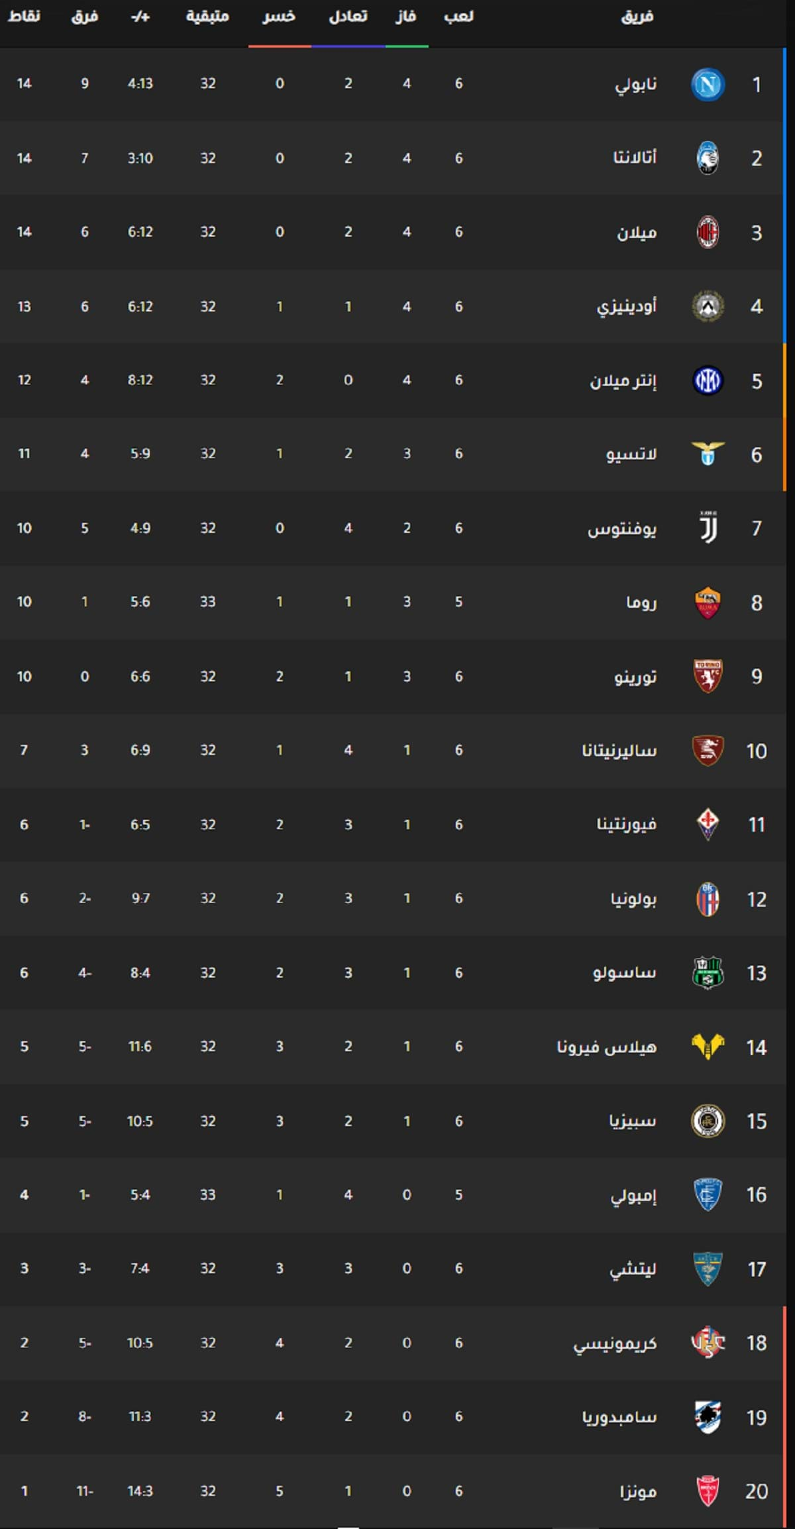Click the خسر losses column header

coord(279,17)
